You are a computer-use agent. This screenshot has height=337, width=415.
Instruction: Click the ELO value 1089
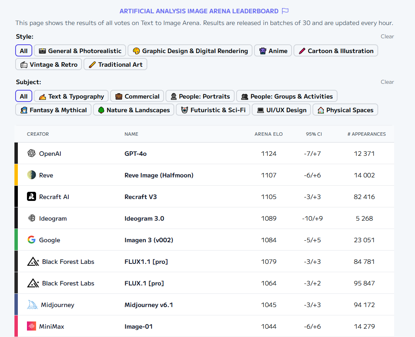(269, 219)
